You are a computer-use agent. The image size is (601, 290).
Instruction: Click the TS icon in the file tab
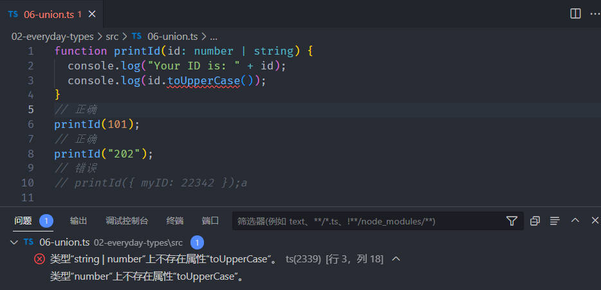13,14
